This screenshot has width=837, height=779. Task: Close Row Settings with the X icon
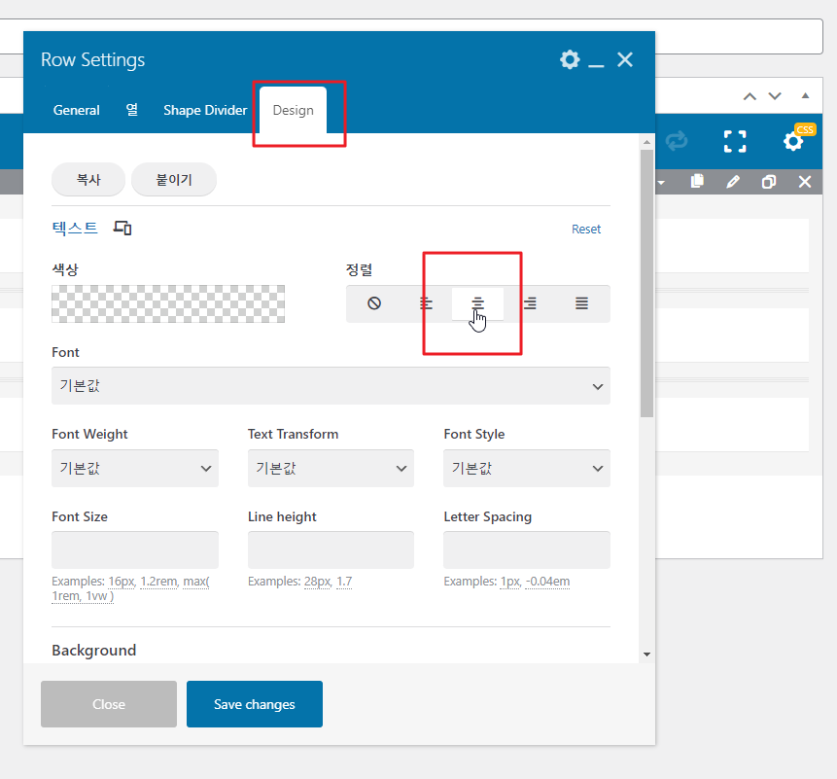[624, 59]
